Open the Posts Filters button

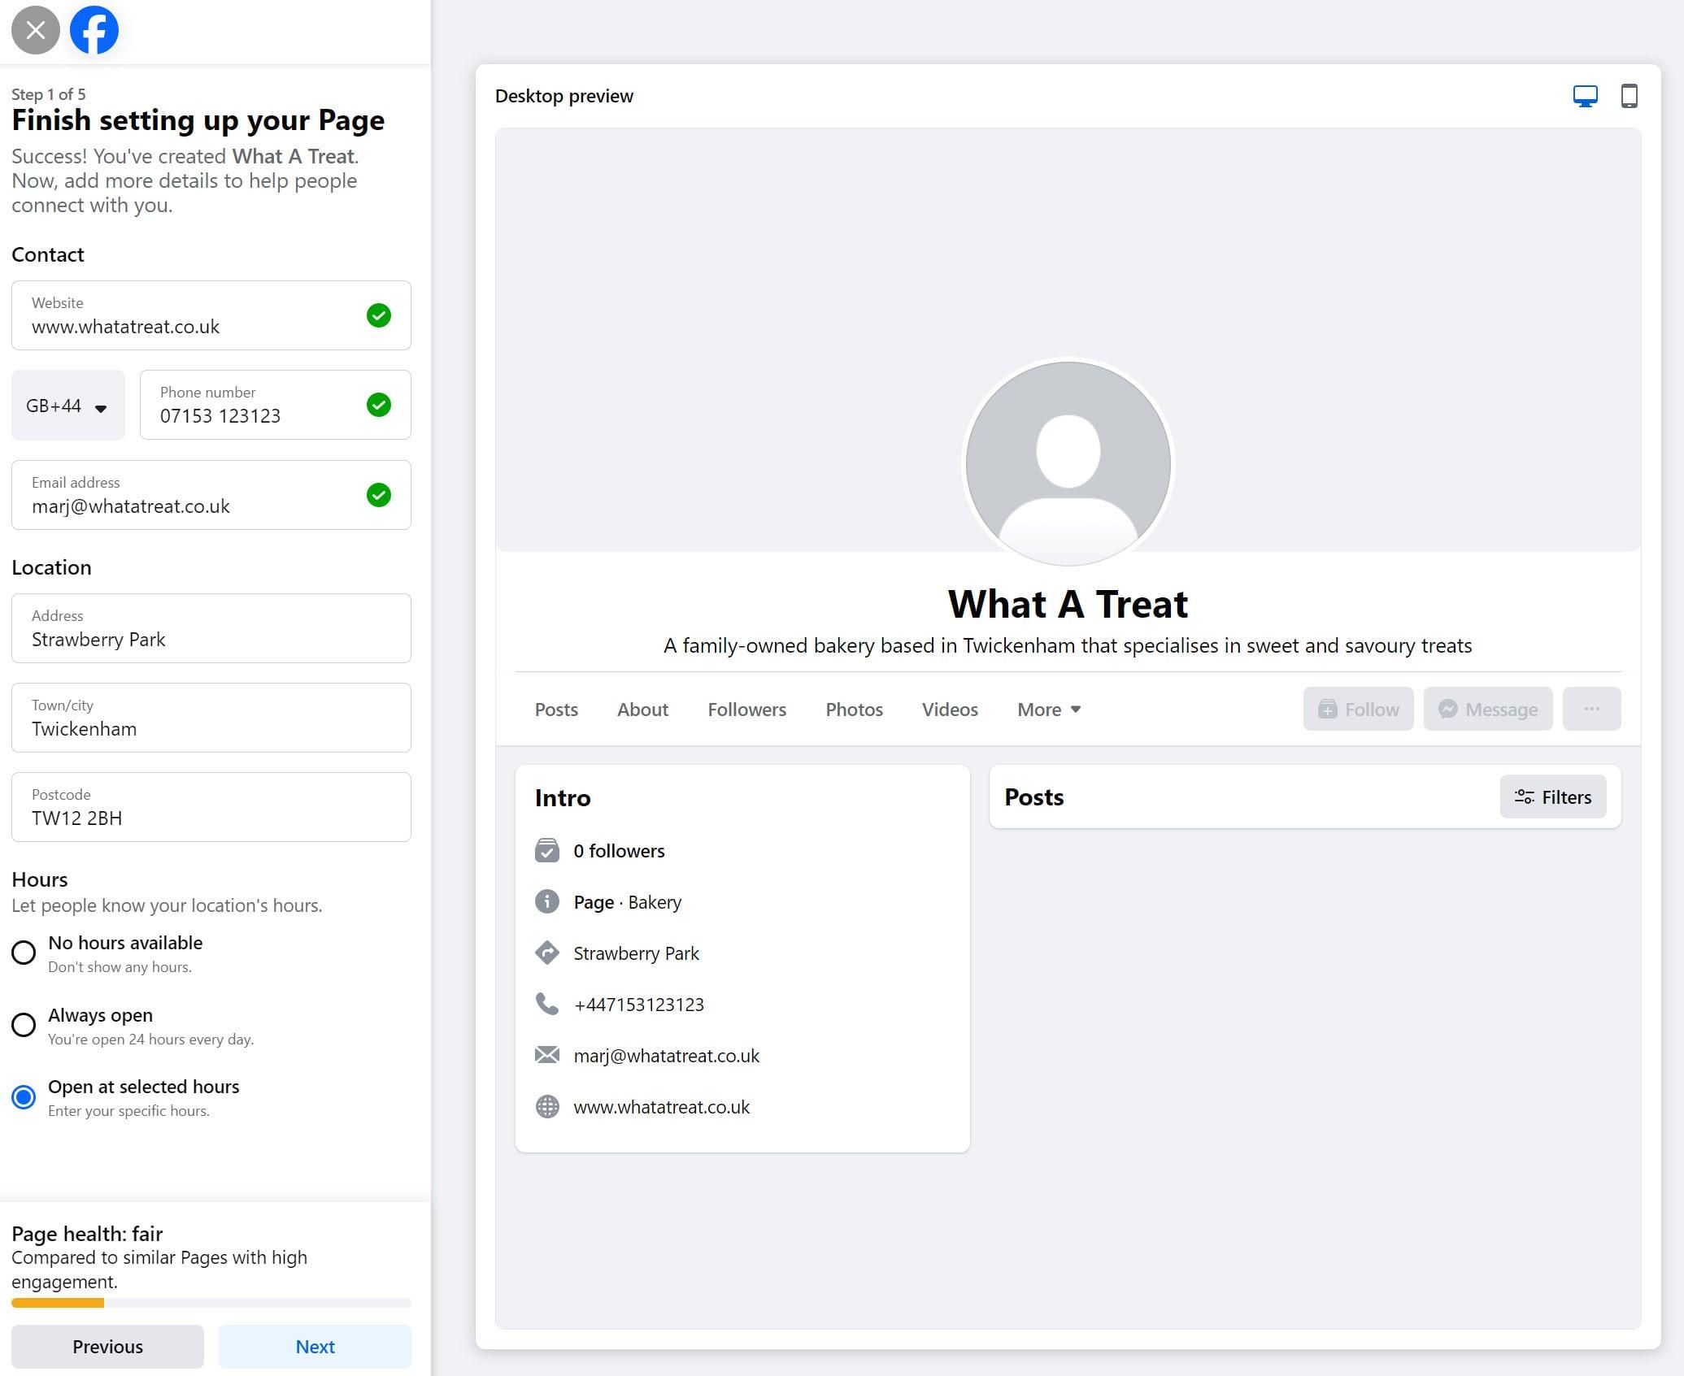(x=1552, y=797)
